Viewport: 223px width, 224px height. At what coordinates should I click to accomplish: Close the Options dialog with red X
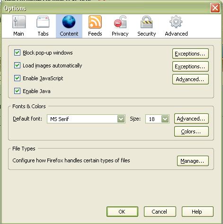point(215,8)
